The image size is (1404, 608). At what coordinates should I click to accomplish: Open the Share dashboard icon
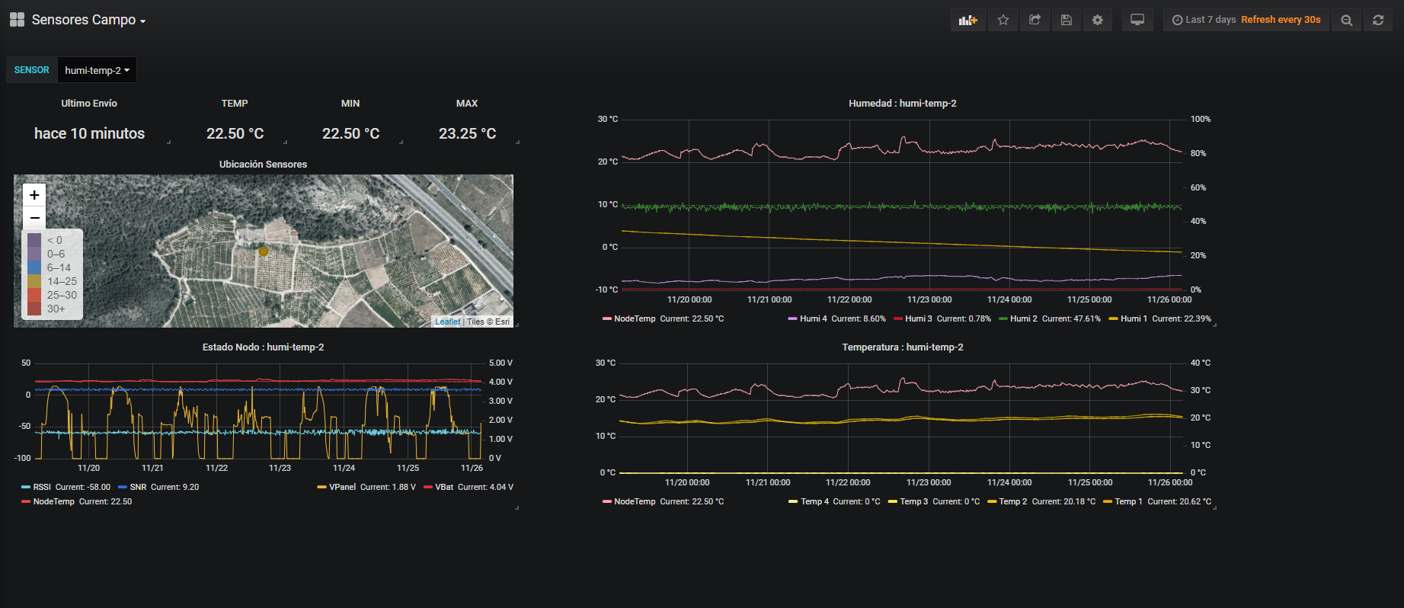(x=1035, y=21)
